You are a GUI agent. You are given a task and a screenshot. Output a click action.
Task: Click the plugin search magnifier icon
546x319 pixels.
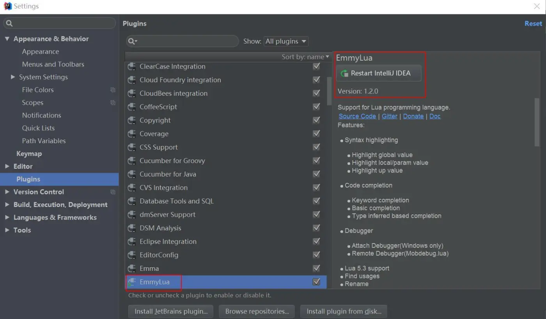pyautogui.click(x=132, y=41)
